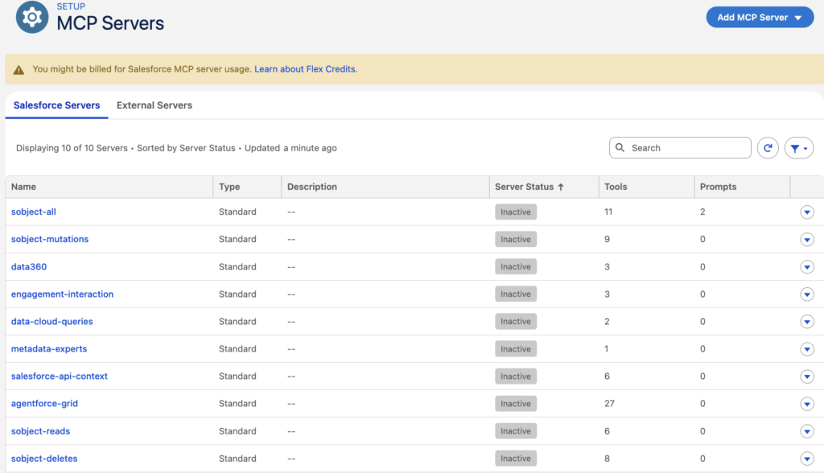
Task: Open row actions for data-cloud-queries
Action: click(x=807, y=321)
